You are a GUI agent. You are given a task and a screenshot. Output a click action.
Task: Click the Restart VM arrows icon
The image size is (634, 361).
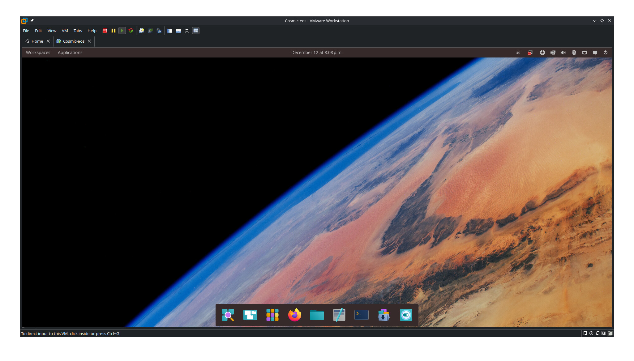[131, 31]
